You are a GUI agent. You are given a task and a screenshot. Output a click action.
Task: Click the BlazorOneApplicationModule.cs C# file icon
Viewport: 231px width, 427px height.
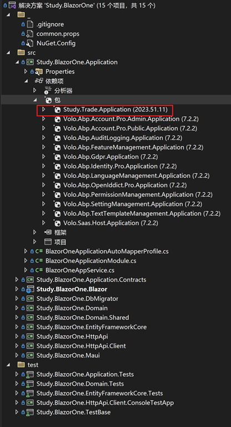39,261
